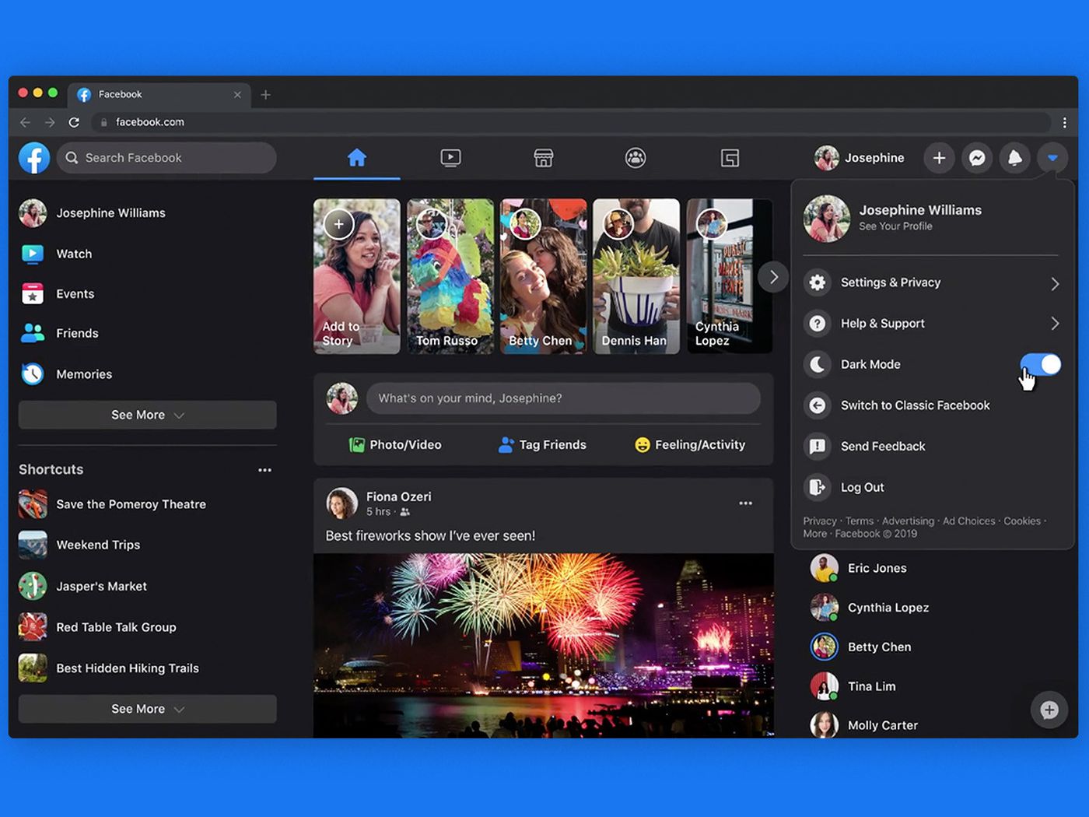The height and width of the screenshot is (817, 1089).
Task: Click Feeling/Activity in the composer
Action: [x=690, y=445]
